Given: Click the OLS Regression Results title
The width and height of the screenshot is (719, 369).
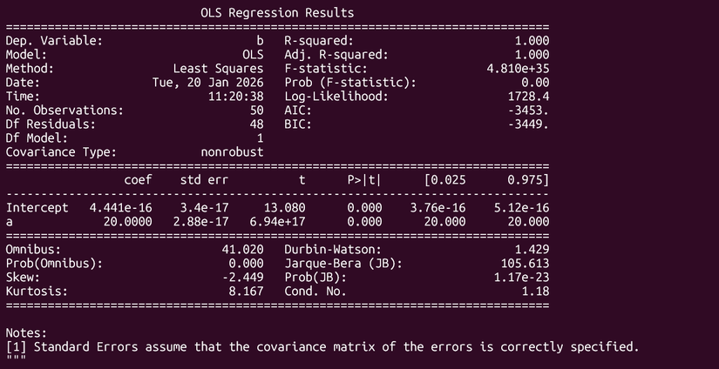Looking at the screenshot, I should 277,13.
